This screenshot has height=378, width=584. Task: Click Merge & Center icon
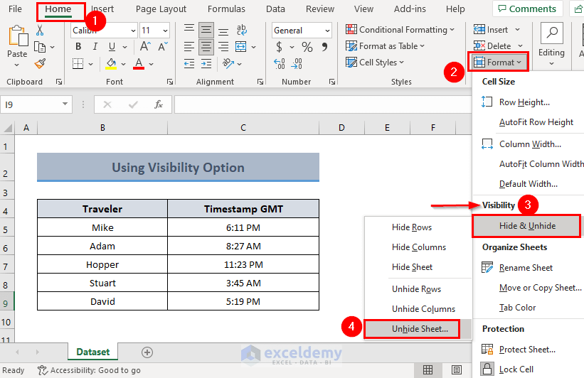[241, 46]
